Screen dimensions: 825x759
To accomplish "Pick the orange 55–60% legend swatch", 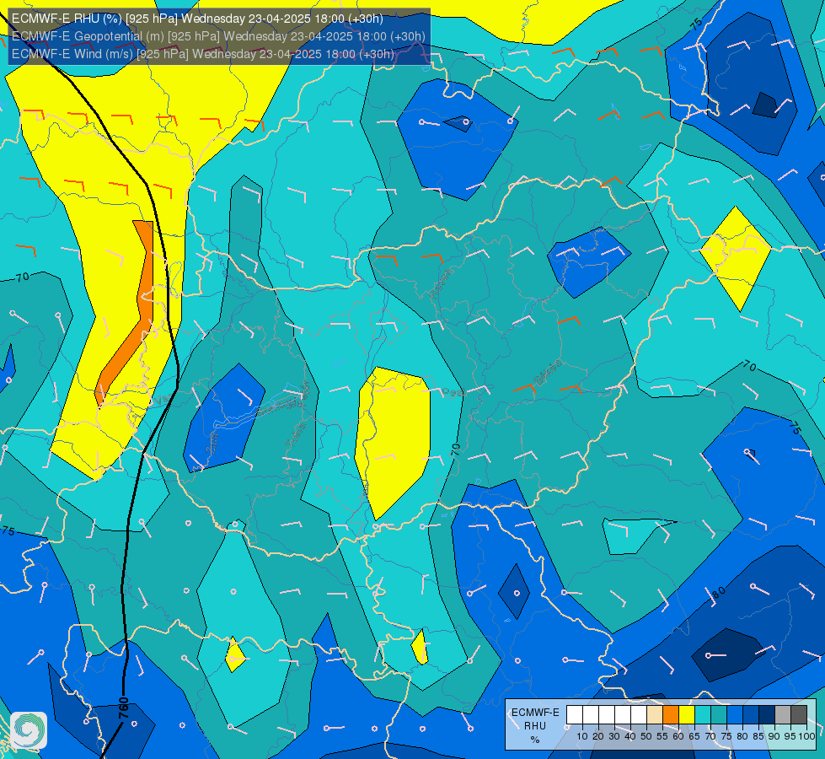I will (x=671, y=714).
